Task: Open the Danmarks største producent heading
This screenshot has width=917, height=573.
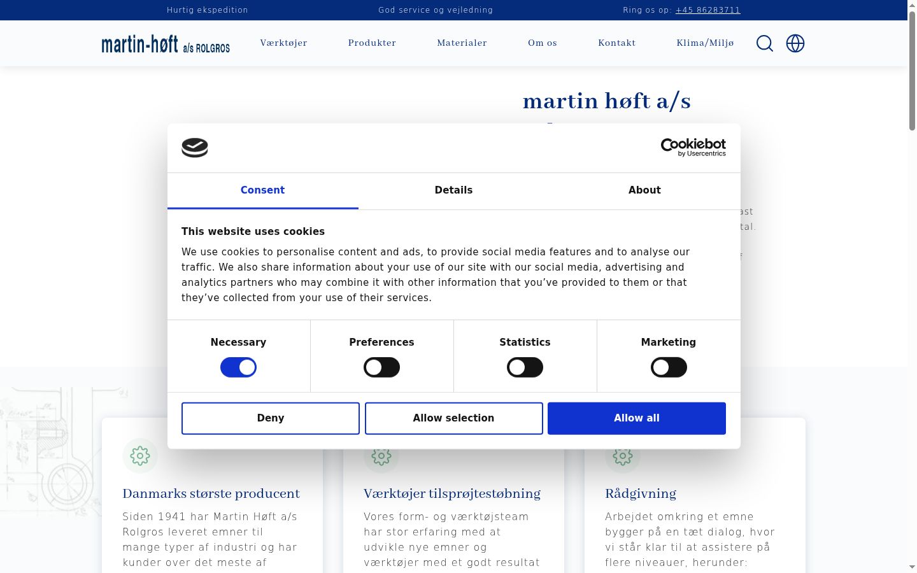Action: click(x=211, y=493)
